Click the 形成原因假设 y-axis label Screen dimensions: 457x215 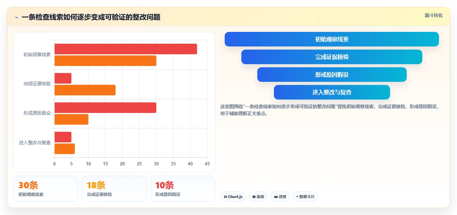tap(37, 113)
